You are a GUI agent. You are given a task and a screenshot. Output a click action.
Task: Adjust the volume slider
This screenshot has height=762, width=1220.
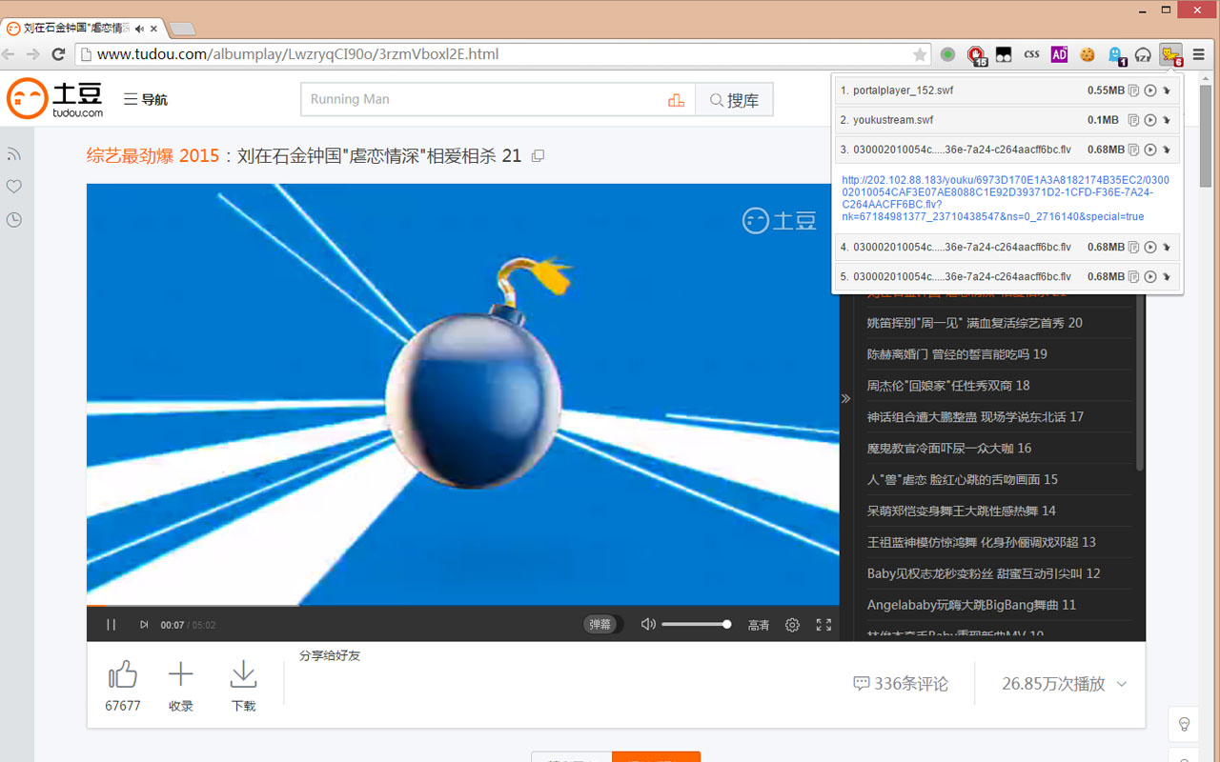(x=696, y=625)
